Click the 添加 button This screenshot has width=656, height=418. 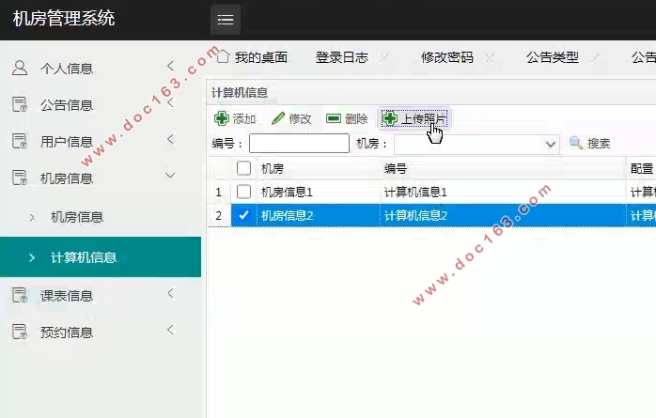(235, 118)
